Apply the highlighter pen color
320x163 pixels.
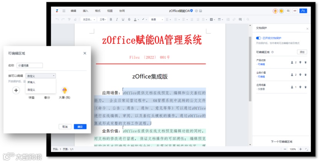(143, 19)
